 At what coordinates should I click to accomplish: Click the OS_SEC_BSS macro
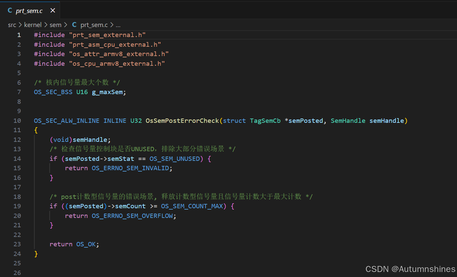(53, 92)
